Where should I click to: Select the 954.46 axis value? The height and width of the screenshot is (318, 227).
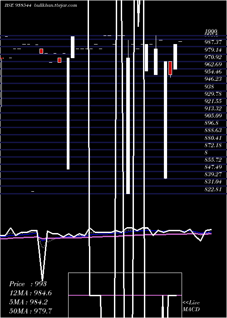pos(213,72)
